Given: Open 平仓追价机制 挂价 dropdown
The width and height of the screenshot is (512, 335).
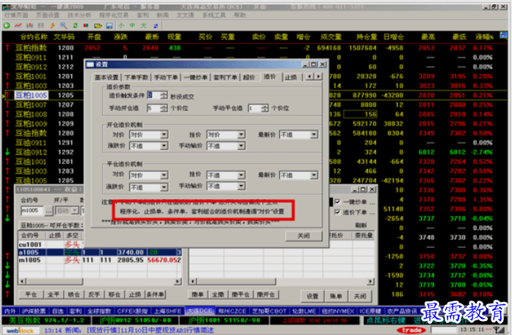Looking at the screenshot, I should [226, 176].
